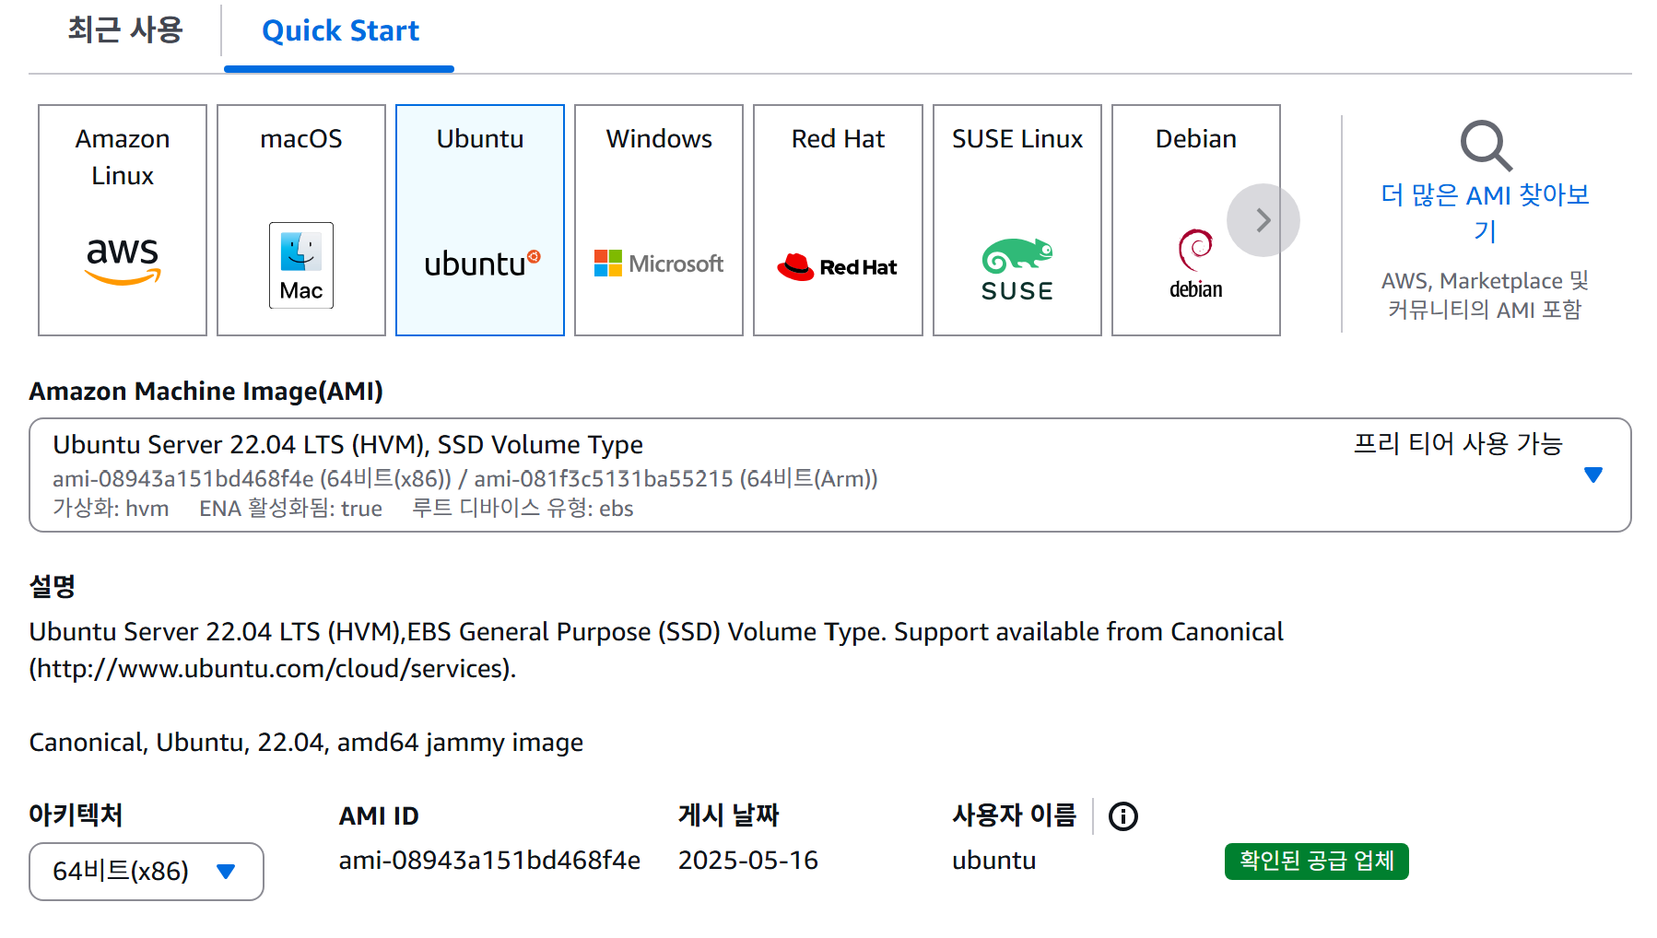This screenshot has width=1657, height=938.
Task: Click the Amazon Machine Image(AMI) heading
Action: click(206, 392)
